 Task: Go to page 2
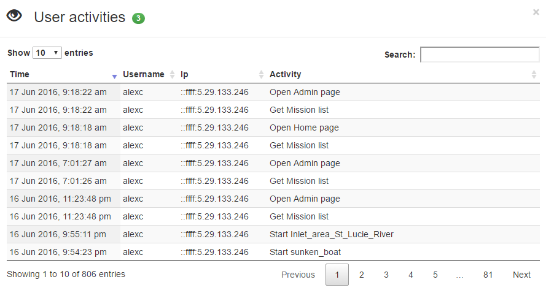362,275
